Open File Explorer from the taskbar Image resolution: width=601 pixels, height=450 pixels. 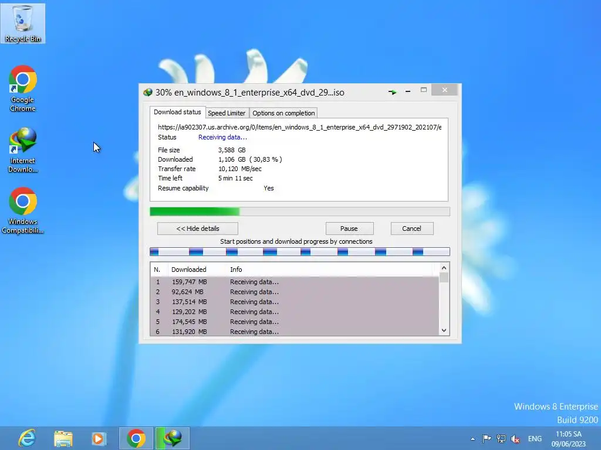tap(63, 438)
